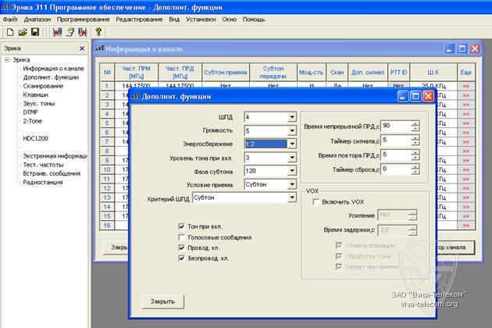Click the Таймер сброса input field

[394, 169]
